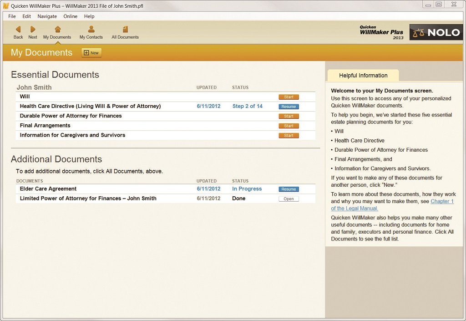Resume the Health Care Directive
The height and width of the screenshot is (321, 466).
pos(289,107)
